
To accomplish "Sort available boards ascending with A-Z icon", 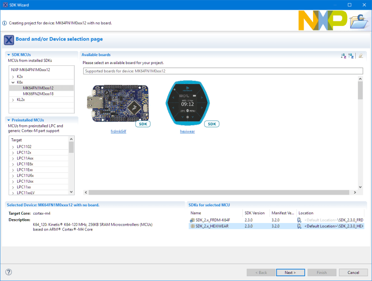I will pos(350,56).
